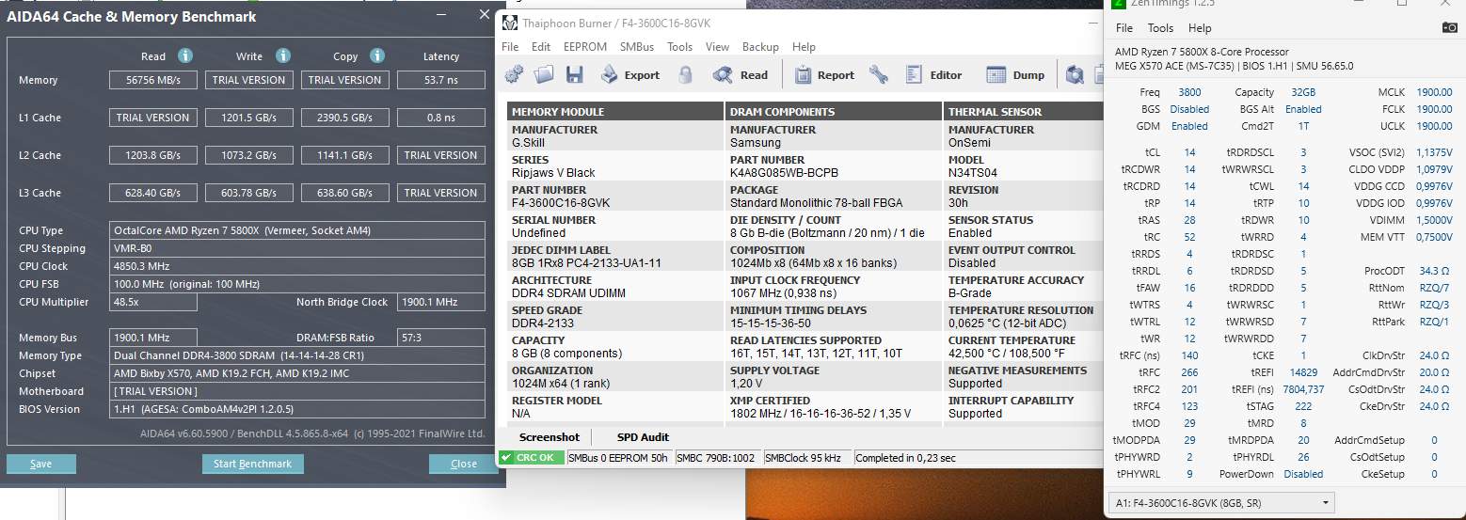1466x520 pixels.
Task: Click the Export toolbar button in Thaiphoon Burner
Action: [x=629, y=75]
